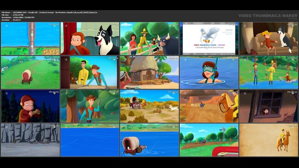The height and width of the screenshot is (168, 299).
Task: Click the Resolution 1920x1080 info line
Action: (x=18, y=17)
